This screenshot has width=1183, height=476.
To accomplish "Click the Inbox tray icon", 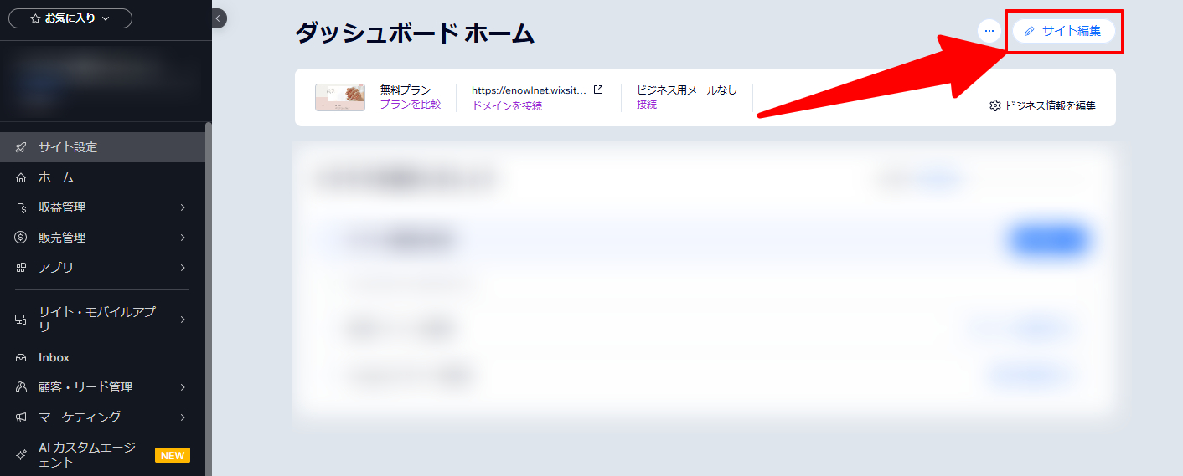I will pyautogui.click(x=21, y=357).
